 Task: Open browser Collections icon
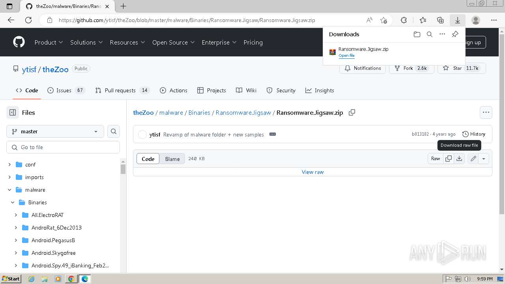[x=440, y=20]
